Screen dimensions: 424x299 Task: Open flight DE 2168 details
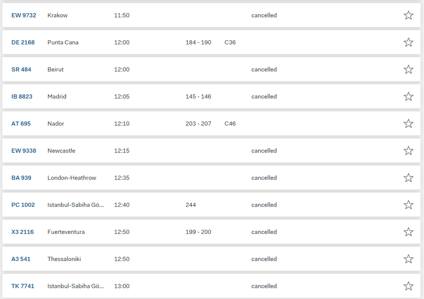pyautogui.click(x=23, y=42)
